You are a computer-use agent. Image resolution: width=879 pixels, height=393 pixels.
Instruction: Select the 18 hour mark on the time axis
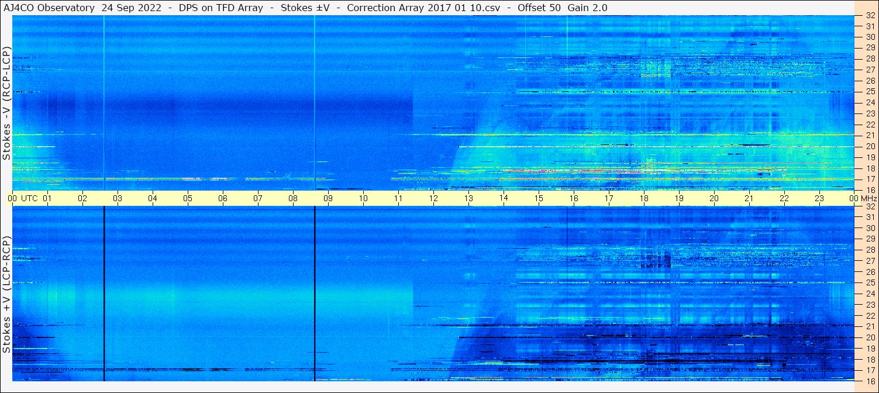(644, 198)
